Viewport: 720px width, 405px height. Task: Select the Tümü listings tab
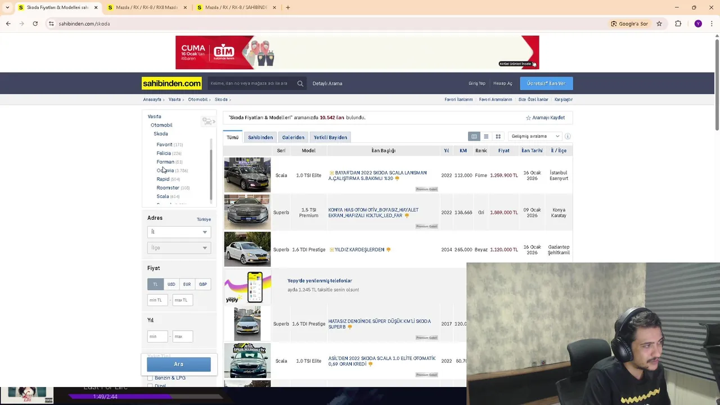pyautogui.click(x=232, y=137)
